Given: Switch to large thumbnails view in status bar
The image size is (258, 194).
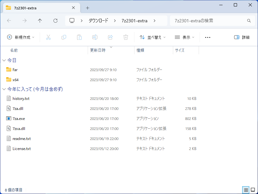Looking at the screenshot, I should [x=253, y=190].
